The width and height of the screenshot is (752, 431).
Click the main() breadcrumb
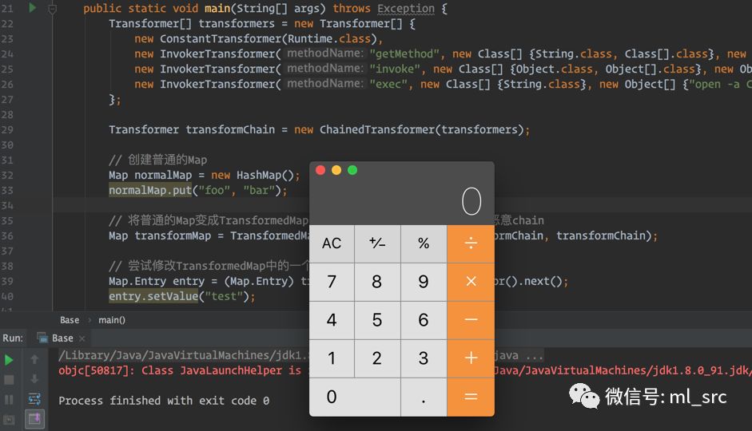[112, 320]
